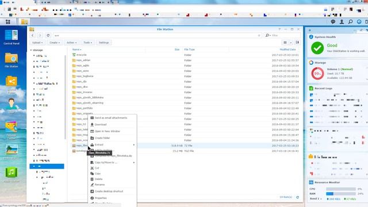
Task: Open the user account options icon
Action: (x=342, y=22)
